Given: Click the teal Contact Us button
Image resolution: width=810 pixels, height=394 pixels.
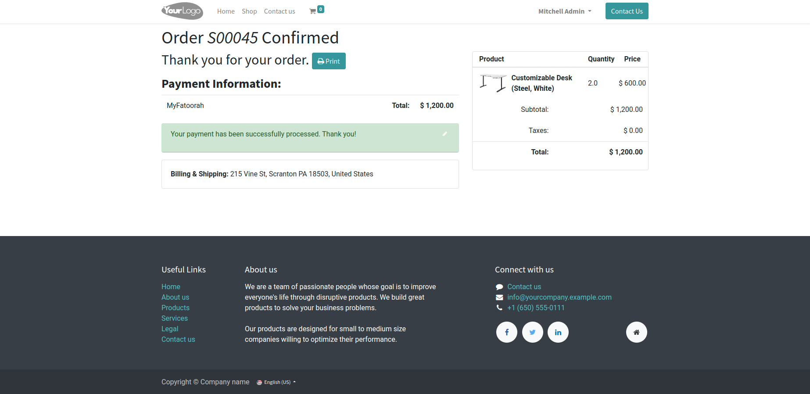Looking at the screenshot, I should pyautogui.click(x=627, y=11).
